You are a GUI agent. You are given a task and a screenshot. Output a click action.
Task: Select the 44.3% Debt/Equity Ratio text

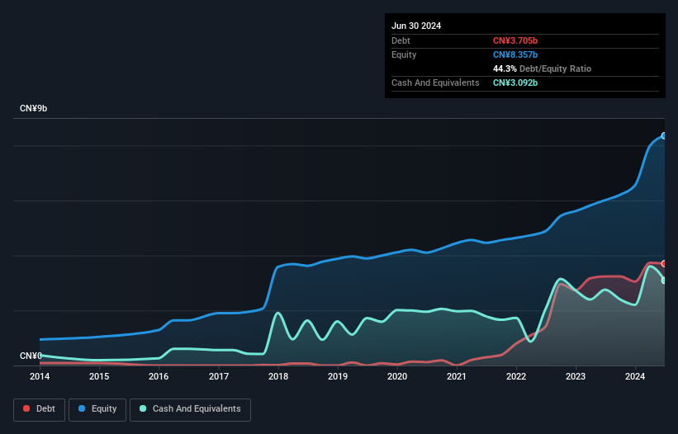[542, 68]
